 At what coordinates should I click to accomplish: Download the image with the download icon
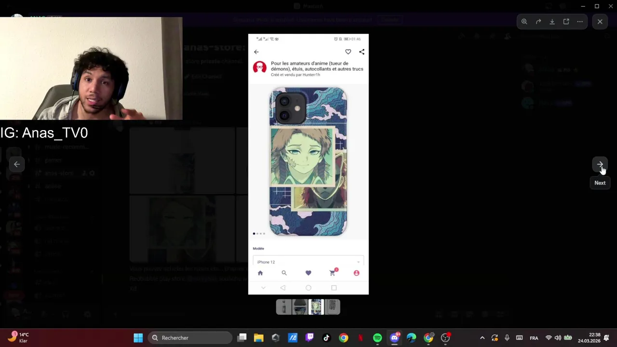click(x=552, y=22)
